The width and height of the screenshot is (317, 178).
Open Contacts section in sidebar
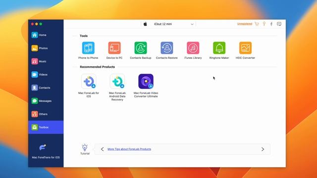click(x=46, y=88)
